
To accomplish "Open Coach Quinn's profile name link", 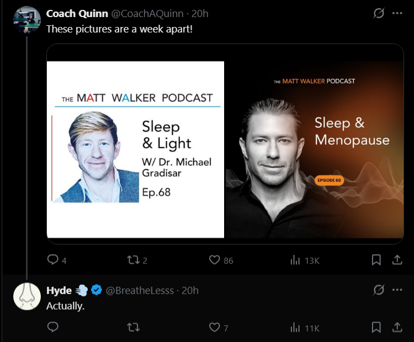I will click(77, 14).
